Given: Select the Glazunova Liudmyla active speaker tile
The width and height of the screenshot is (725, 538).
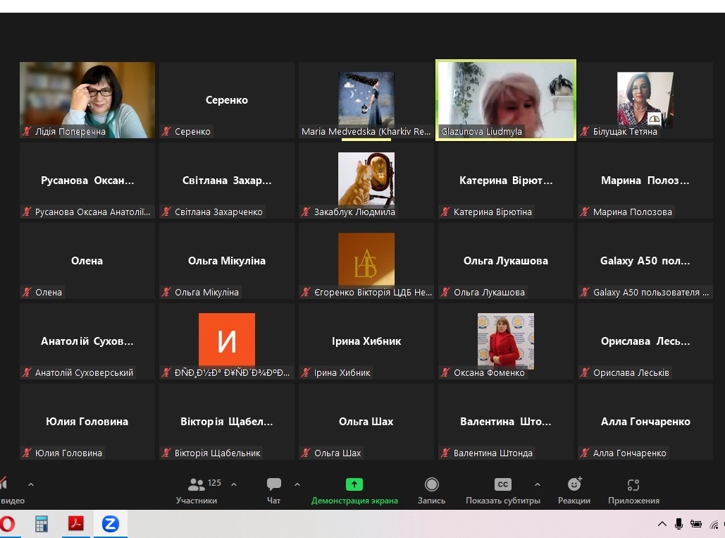Looking at the screenshot, I should point(506,99).
